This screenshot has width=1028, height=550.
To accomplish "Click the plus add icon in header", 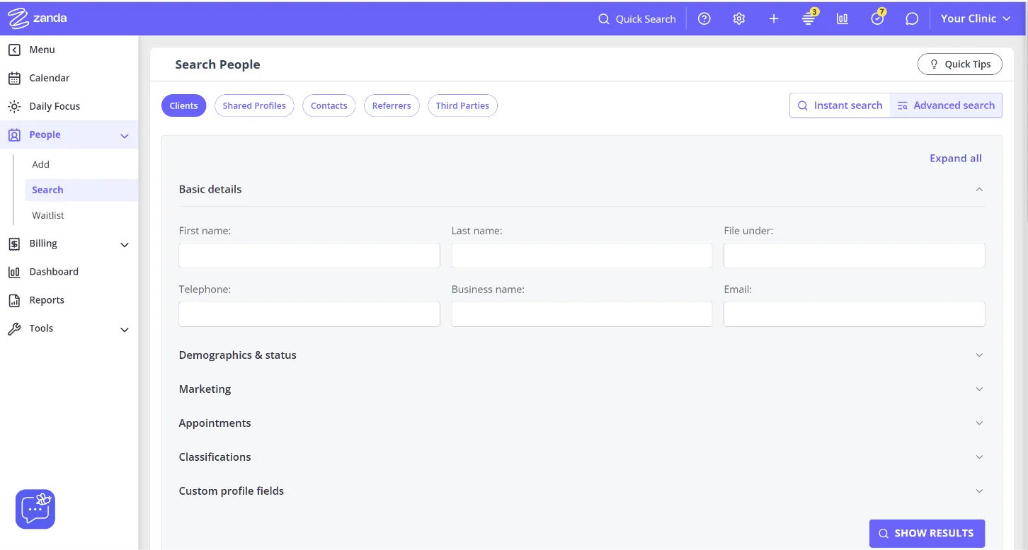I will [x=774, y=19].
